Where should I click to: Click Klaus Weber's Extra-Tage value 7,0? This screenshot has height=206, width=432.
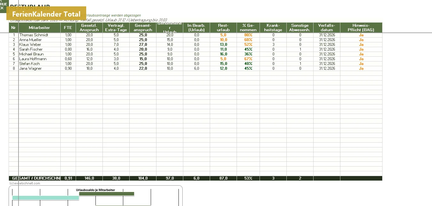pyautogui.click(x=116, y=45)
